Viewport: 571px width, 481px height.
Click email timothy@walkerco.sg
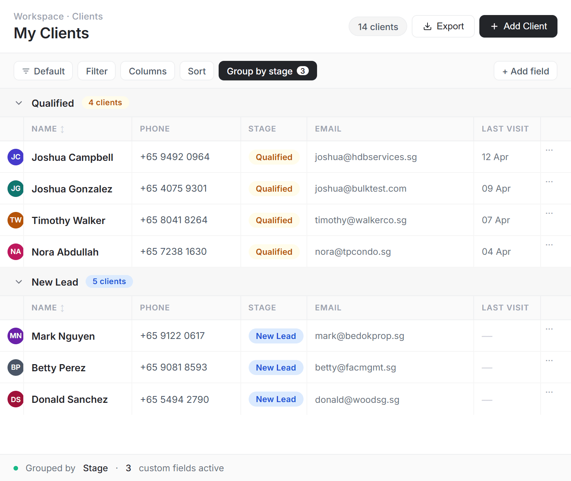361,220
